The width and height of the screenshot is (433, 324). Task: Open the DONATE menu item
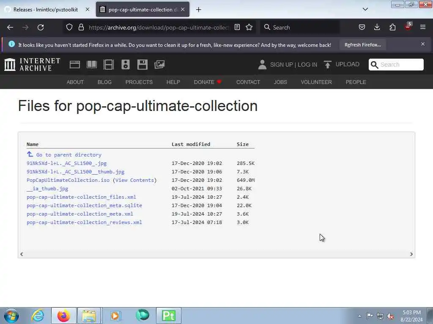coord(208,82)
